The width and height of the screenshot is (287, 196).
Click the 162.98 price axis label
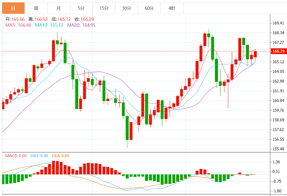[x=278, y=81]
